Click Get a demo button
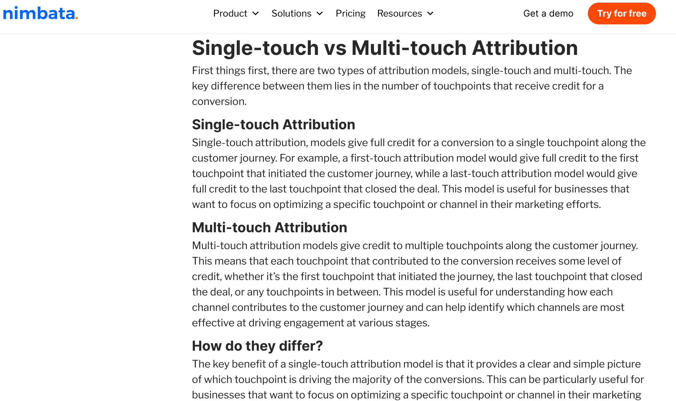The width and height of the screenshot is (676, 401). pyautogui.click(x=548, y=13)
